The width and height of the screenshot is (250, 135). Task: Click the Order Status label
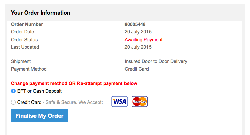point(24,40)
